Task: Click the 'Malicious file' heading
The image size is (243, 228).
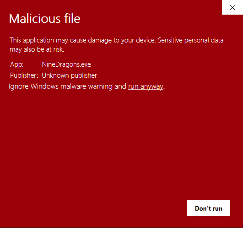Action: (45, 19)
